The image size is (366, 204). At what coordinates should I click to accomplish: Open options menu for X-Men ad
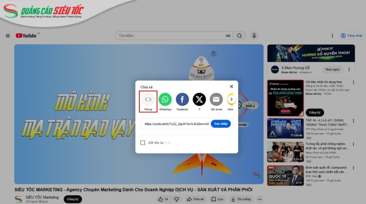click(x=349, y=69)
